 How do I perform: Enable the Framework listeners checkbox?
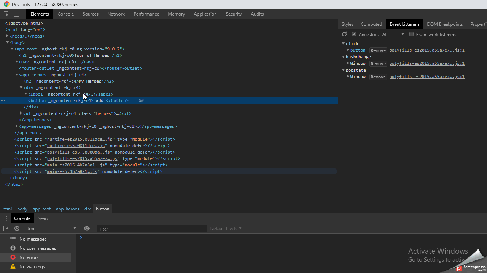click(411, 34)
